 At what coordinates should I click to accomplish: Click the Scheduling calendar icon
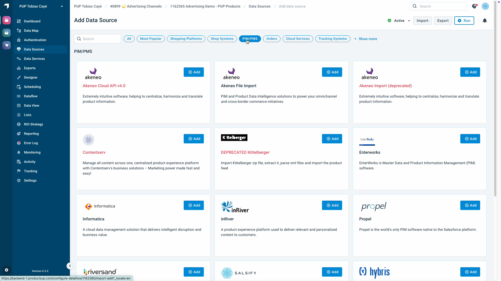point(19,87)
